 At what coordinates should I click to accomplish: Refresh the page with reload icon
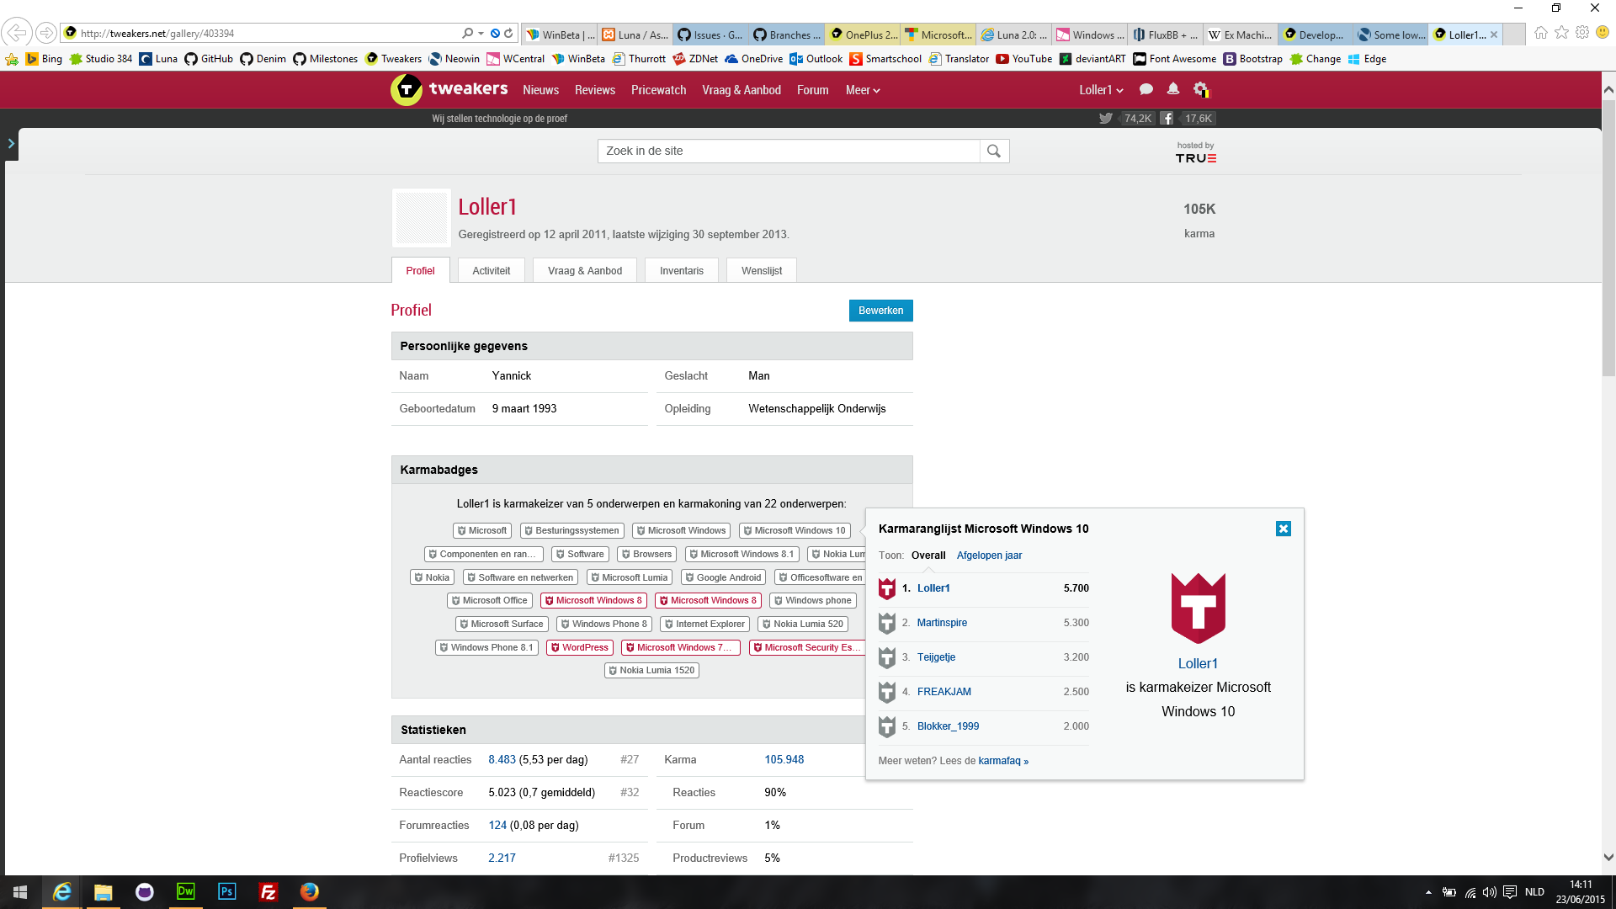coord(508,34)
